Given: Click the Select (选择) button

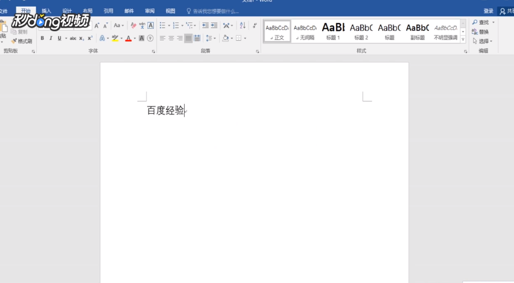Looking at the screenshot, I should coord(482,41).
